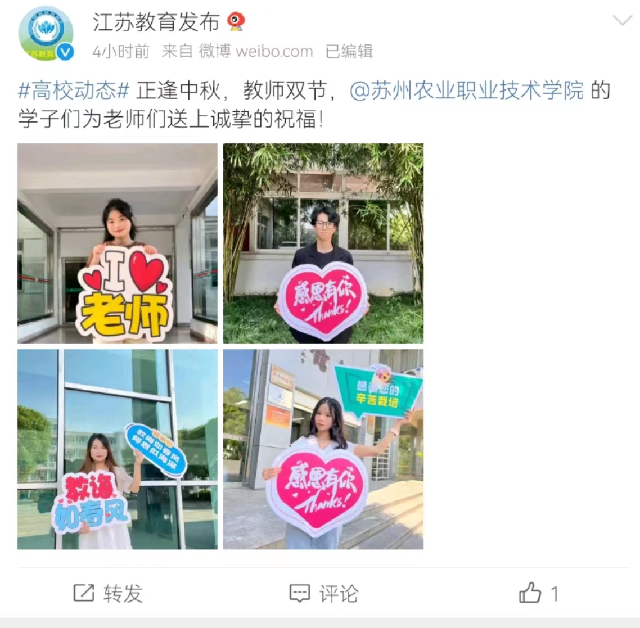Click the blue verified badge on the avatar
Image resolution: width=640 pixels, height=628 pixels.
pos(65,52)
